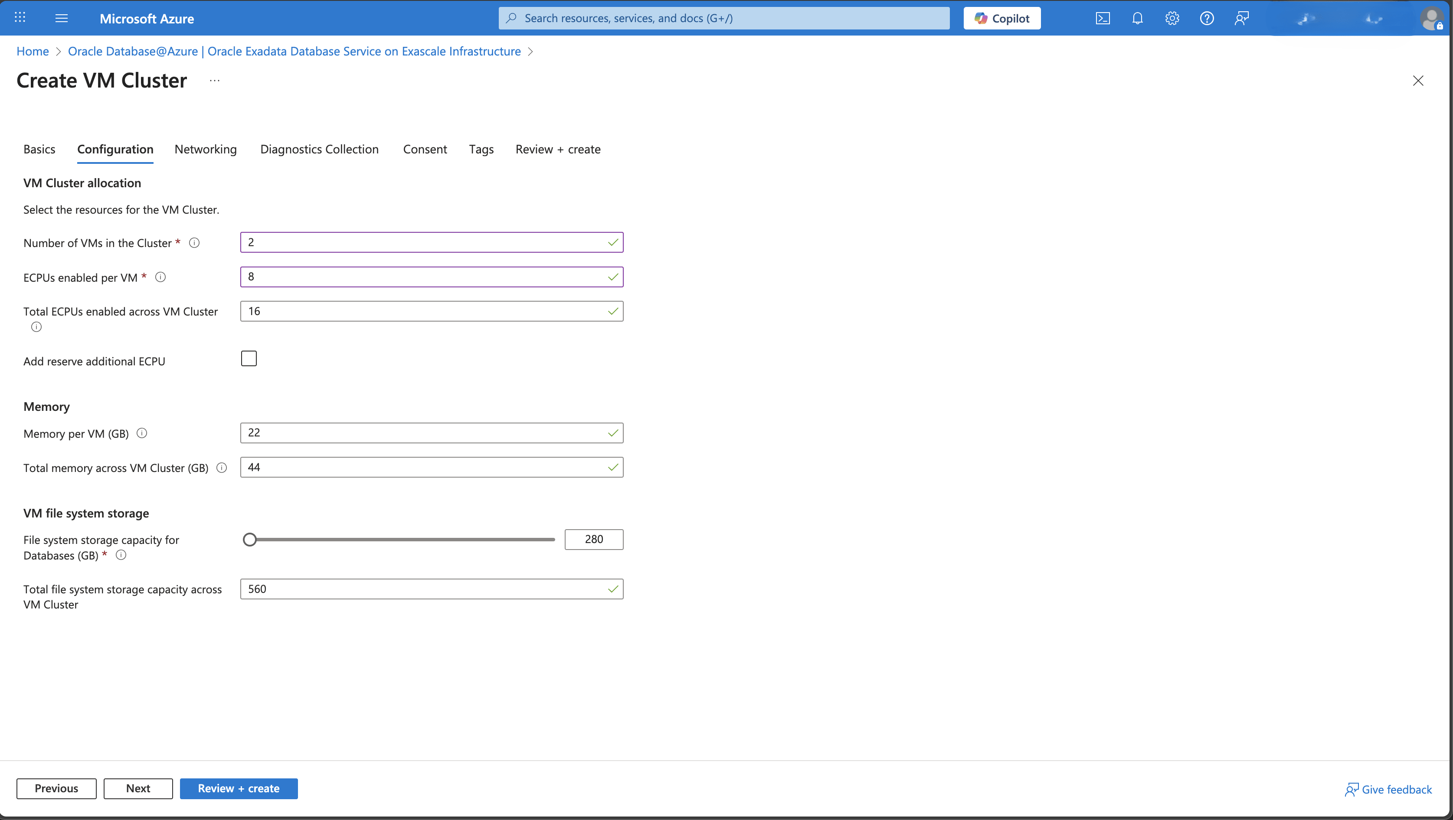Open Azure Cloud Shell terminal icon
Viewport: 1453px width, 820px height.
coord(1103,18)
